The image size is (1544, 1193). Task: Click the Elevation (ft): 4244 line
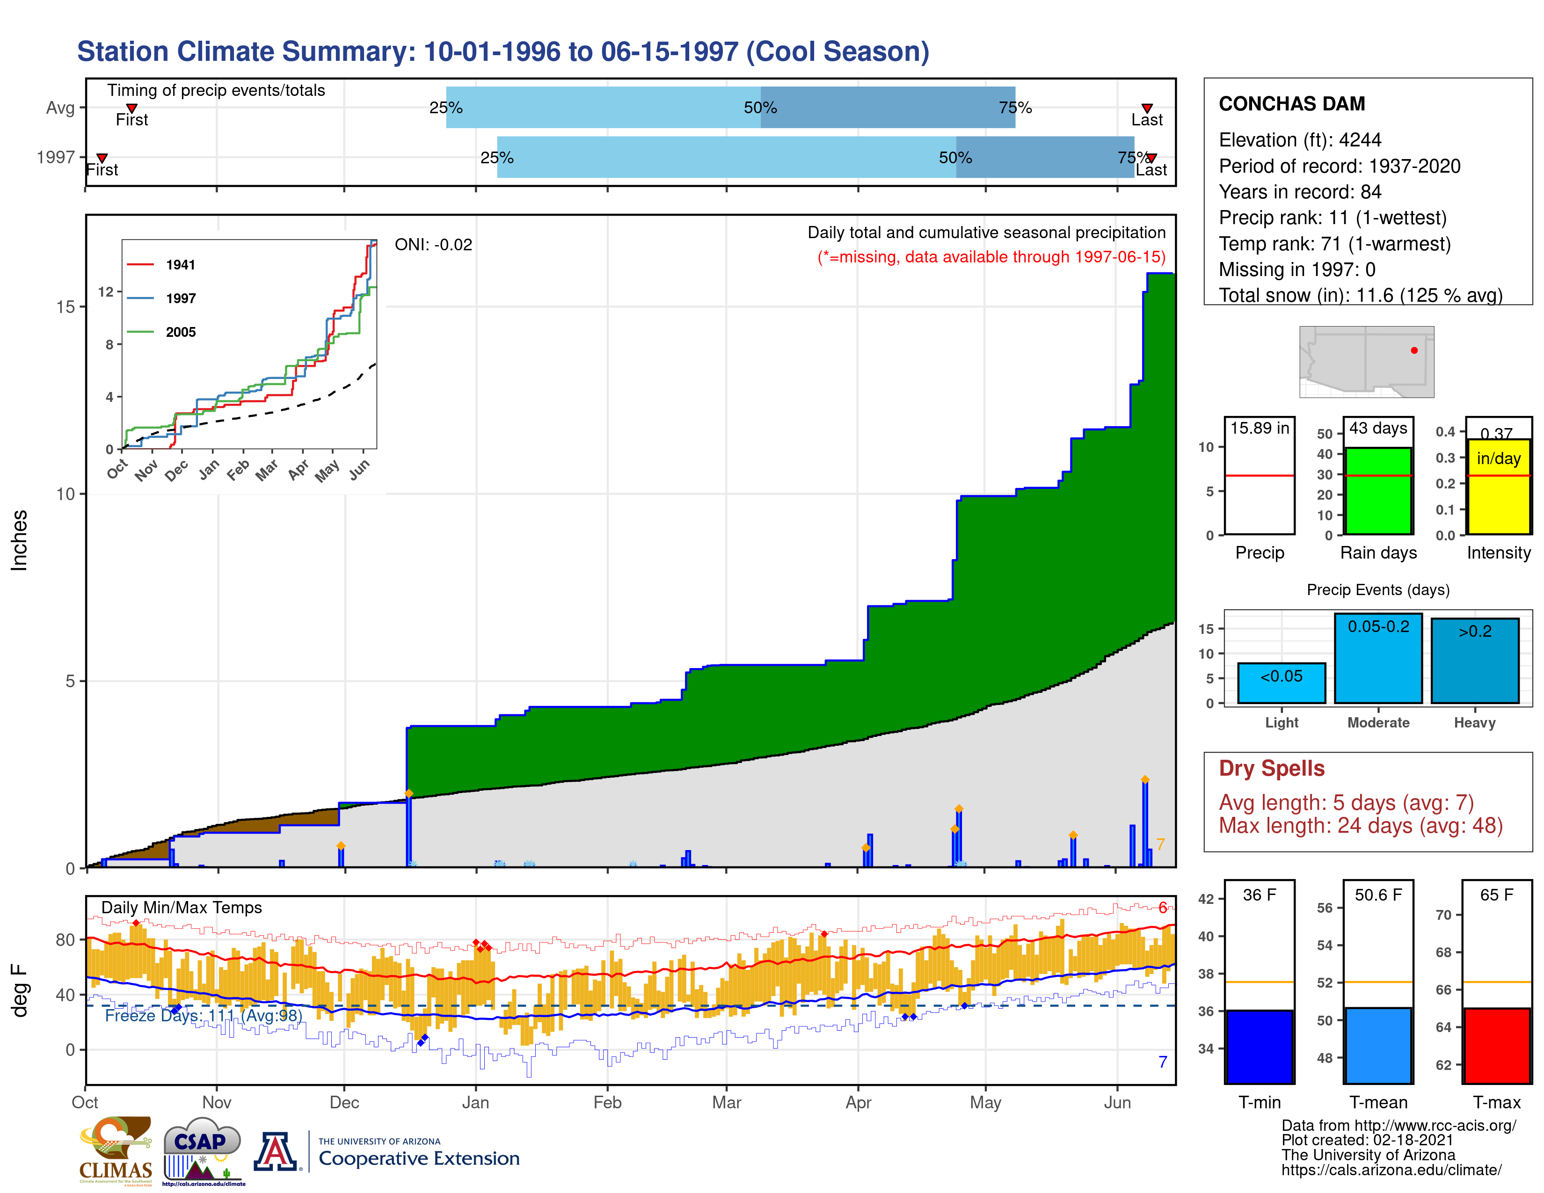(1299, 140)
